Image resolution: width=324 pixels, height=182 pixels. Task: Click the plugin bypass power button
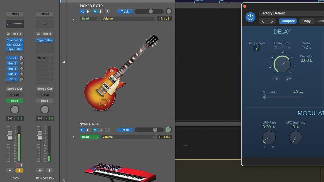(250, 17)
